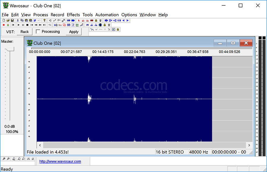
Task: Click the red overlapping squares icon
Action: (x=64, y=25)
